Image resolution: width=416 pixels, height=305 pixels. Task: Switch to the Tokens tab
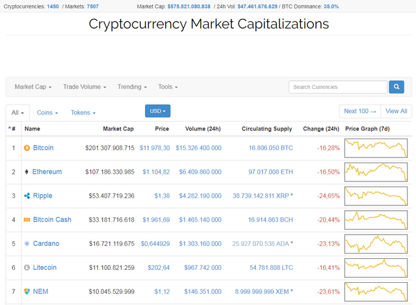pos(83,113)
